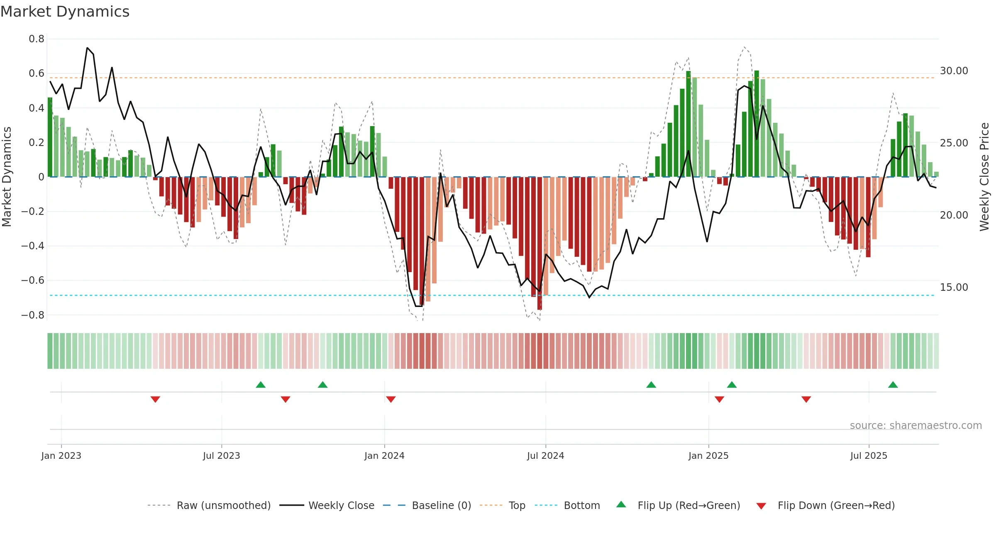
Task: Click the Jul 2023 x-axis label
Action: [x=222, y=455]
